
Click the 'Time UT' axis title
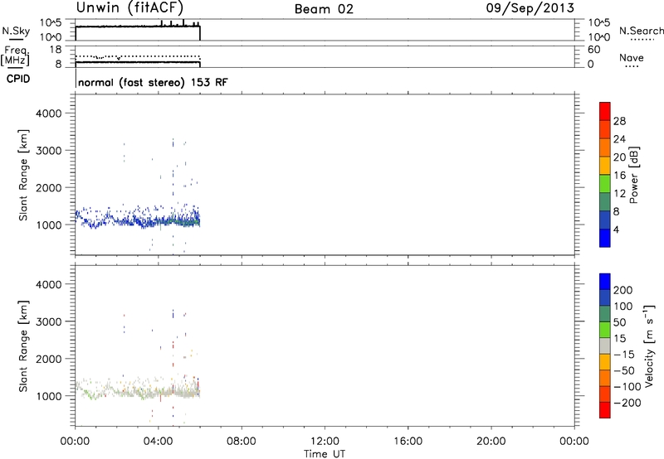(x=325, y=454)
